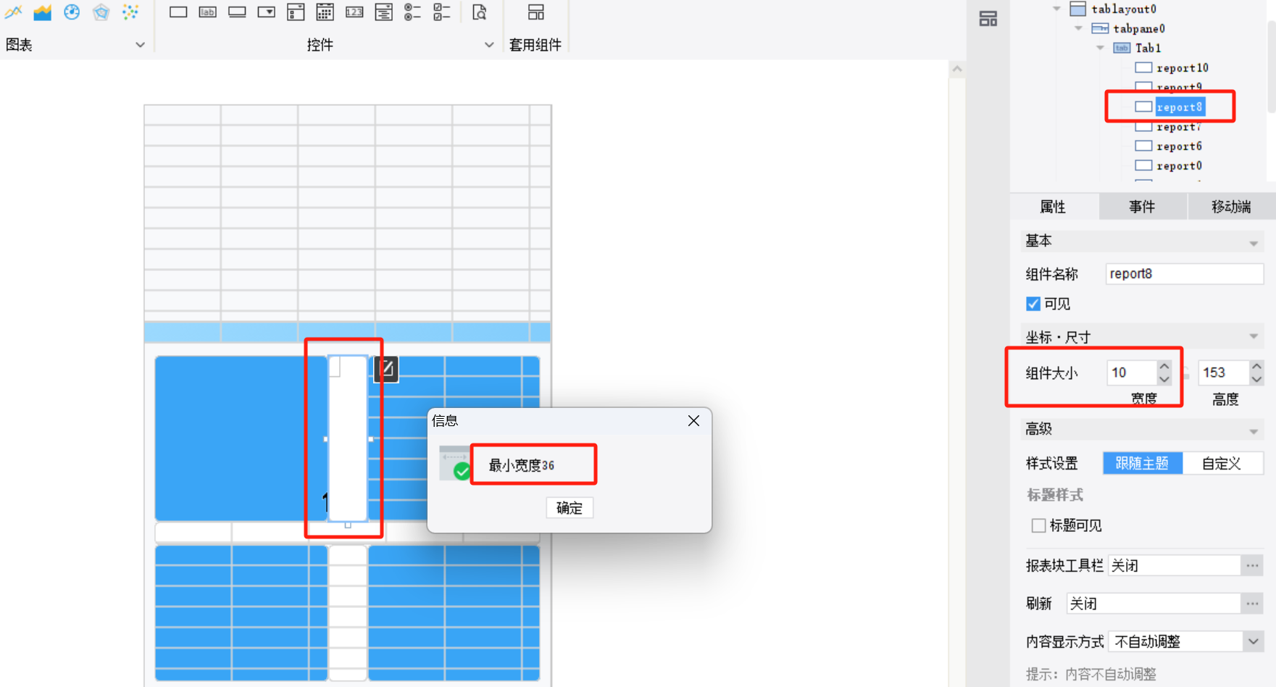Switch to the 属性 tab
The image size is (1276, 687).
tap(1054, 207)
